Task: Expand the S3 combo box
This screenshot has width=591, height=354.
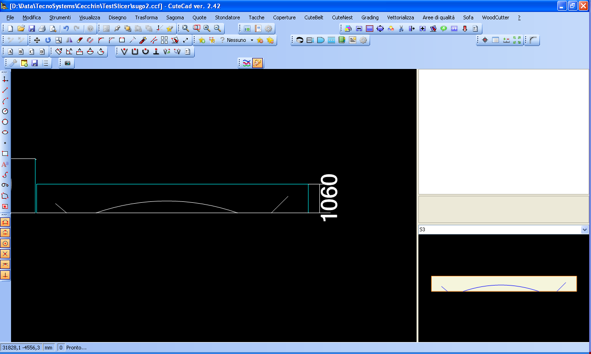Action: [585, 229]
